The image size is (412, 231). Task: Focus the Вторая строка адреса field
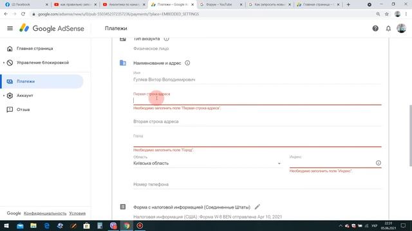(x=257, y=121)
